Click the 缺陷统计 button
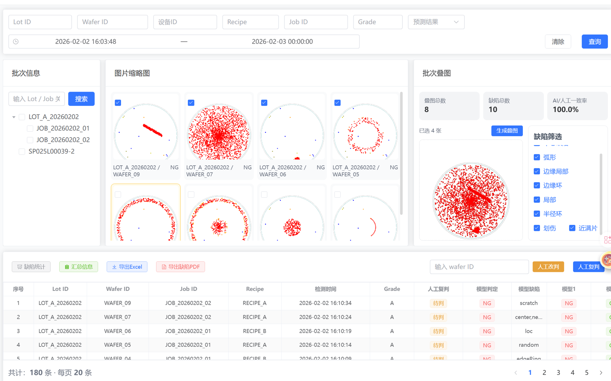This screenshot has width=611, height=381. [x=31, y=267]
